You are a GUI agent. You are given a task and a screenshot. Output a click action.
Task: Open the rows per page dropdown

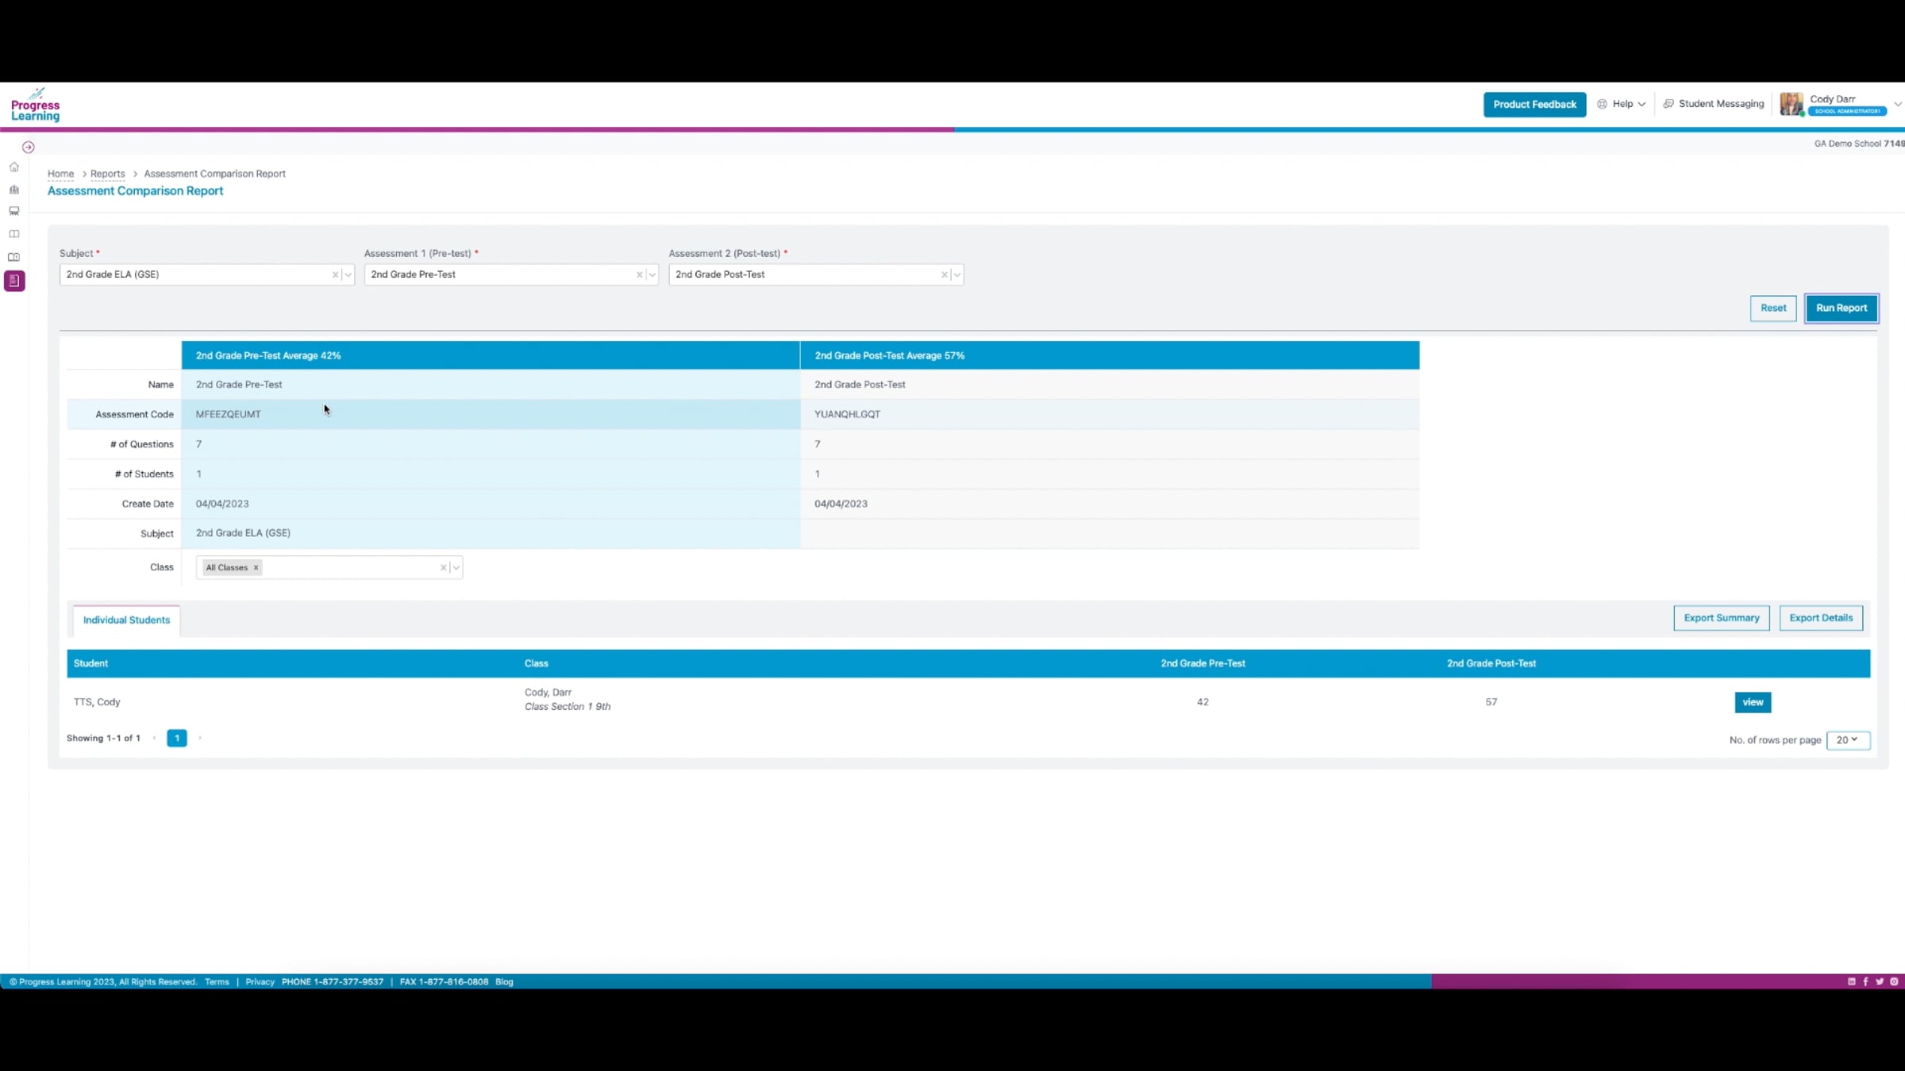tap(1848, 740)
